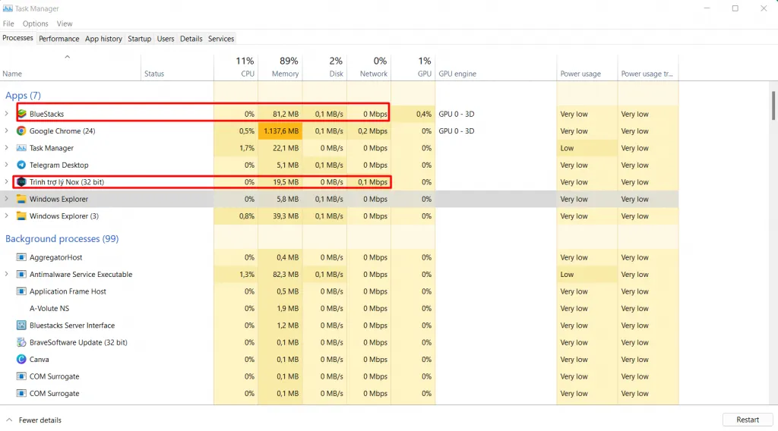Expand the Telegram Desktop row
778x431 pixels.
click(6, 165)
